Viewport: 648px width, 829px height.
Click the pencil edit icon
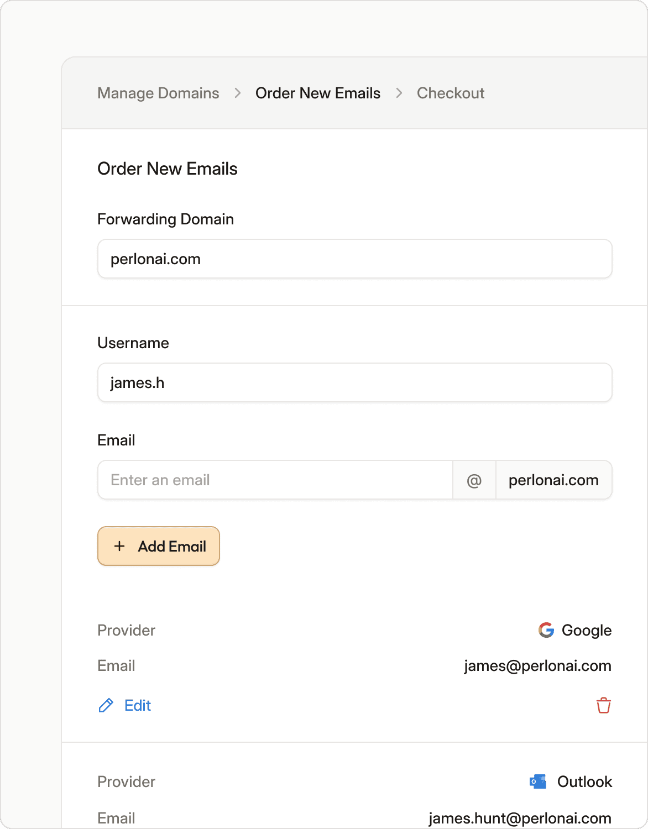(106, 706)
